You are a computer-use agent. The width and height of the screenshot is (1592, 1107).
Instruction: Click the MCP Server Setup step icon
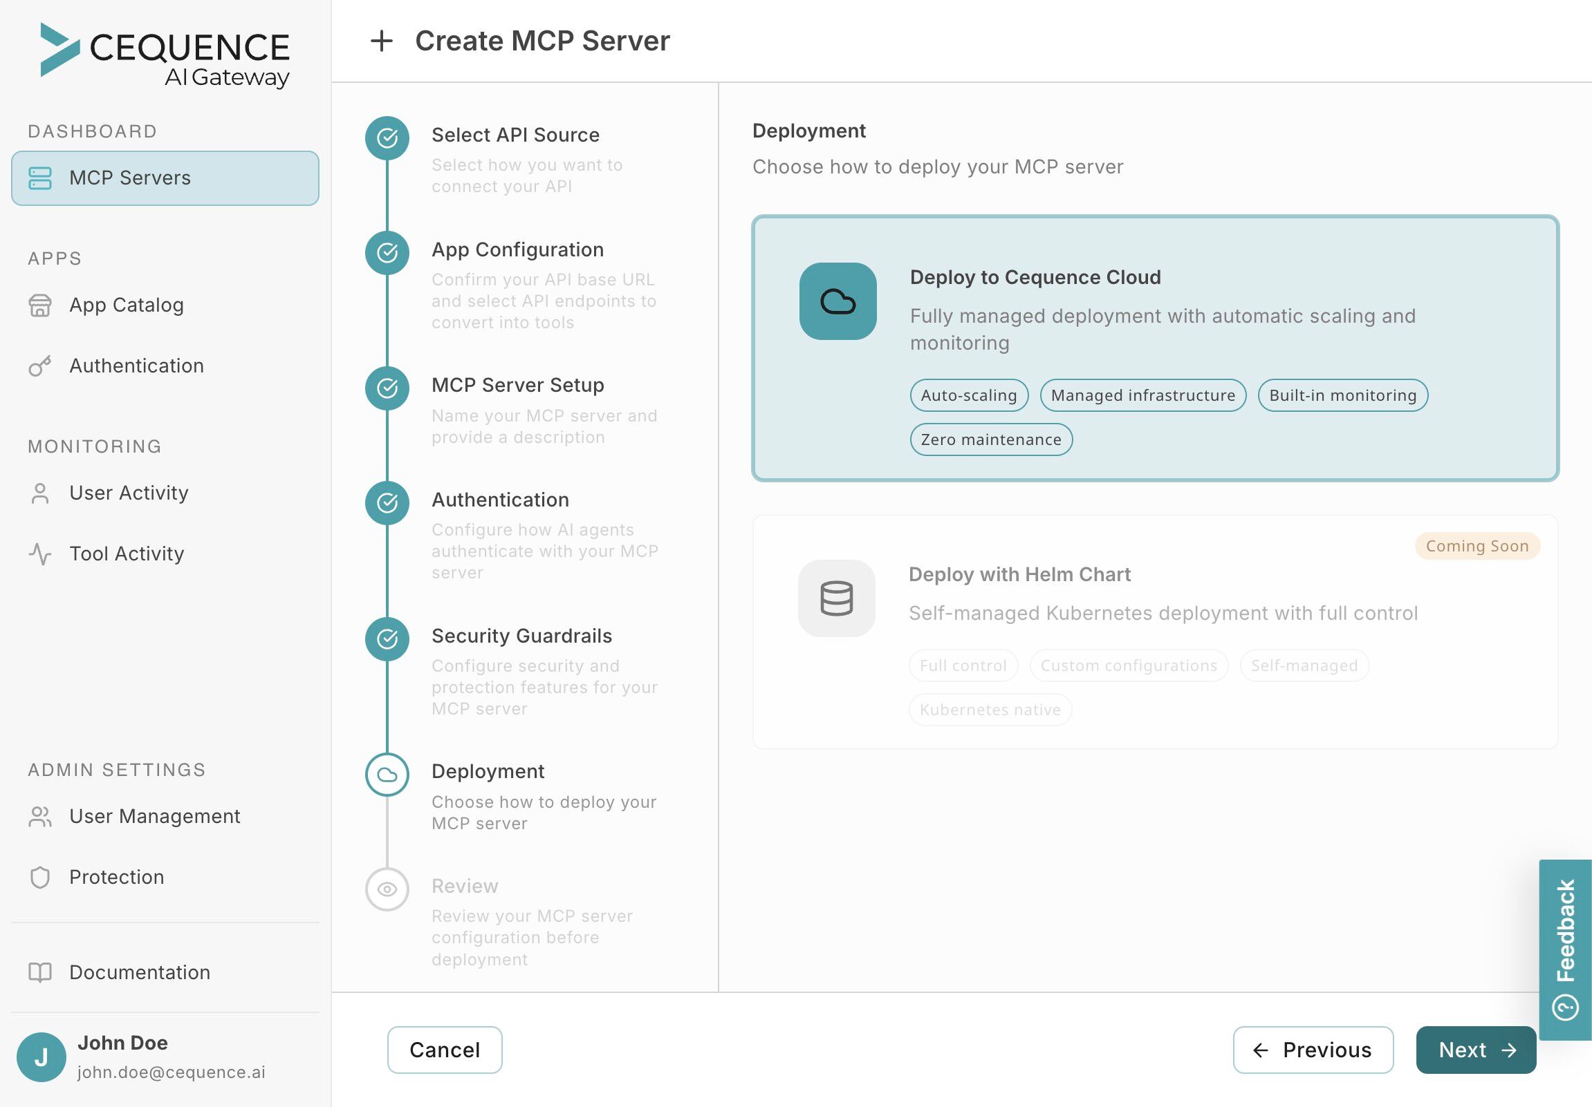coord(387,388)
